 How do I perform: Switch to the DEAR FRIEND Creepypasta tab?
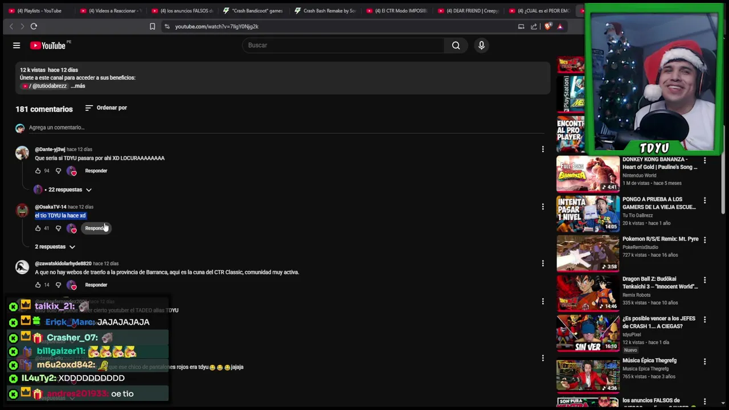(x=469, y=11)
